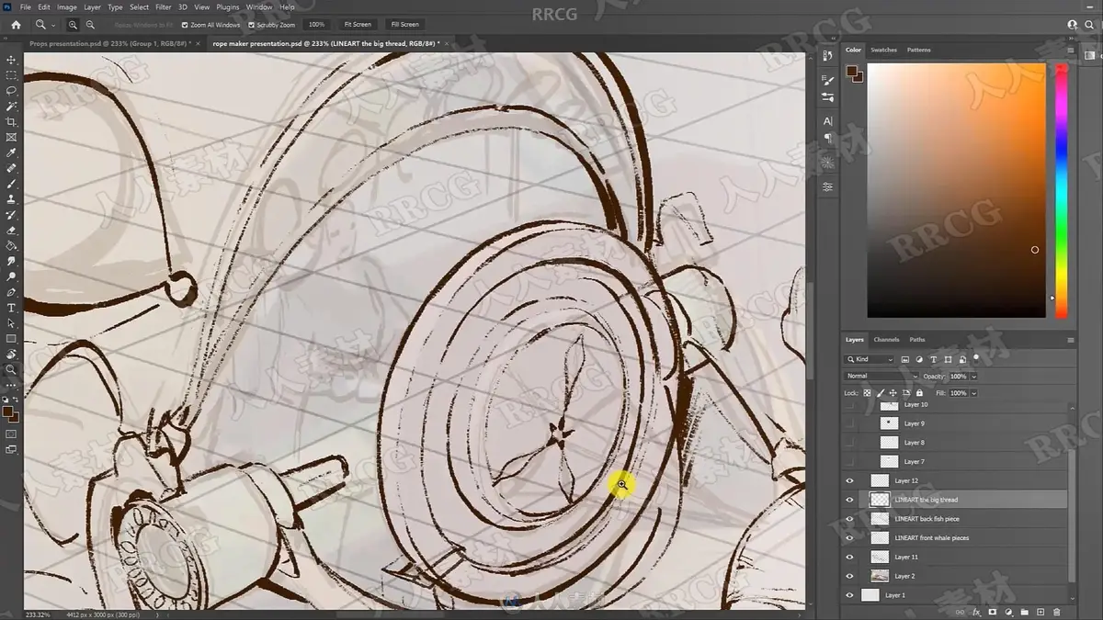The image size is (1103, 620).
Task: Select the Pen tool
Action: point(11,292)
